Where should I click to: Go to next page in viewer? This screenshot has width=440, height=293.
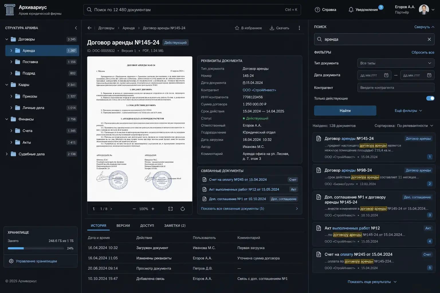pos(111,209)
